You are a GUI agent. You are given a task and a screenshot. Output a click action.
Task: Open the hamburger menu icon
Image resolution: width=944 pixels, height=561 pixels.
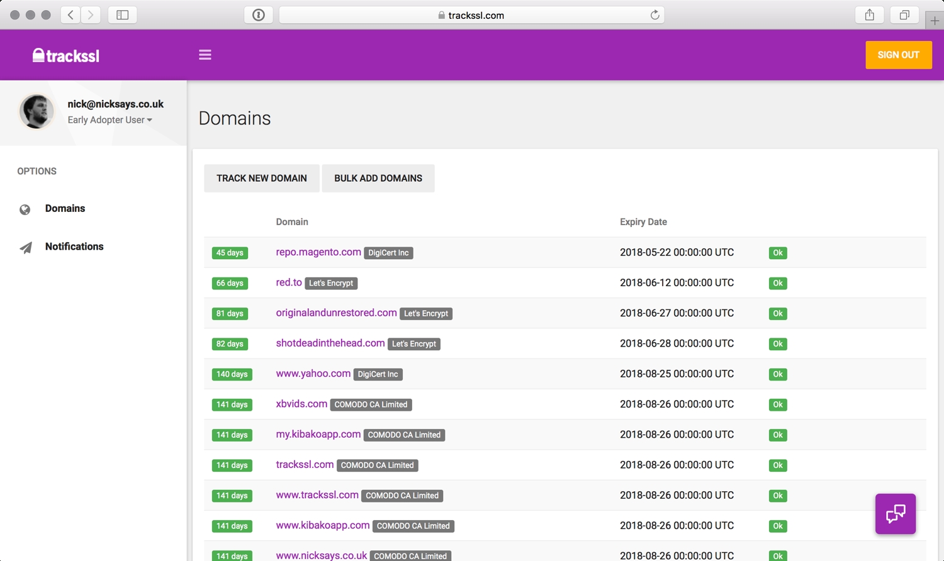pyautogui.click(x=205, y=55)
